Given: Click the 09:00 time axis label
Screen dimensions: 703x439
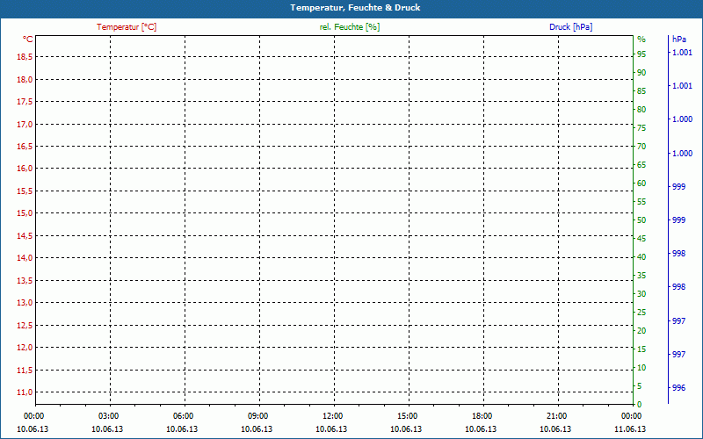Looking at the screenshot, I should [x=257, y=416].
